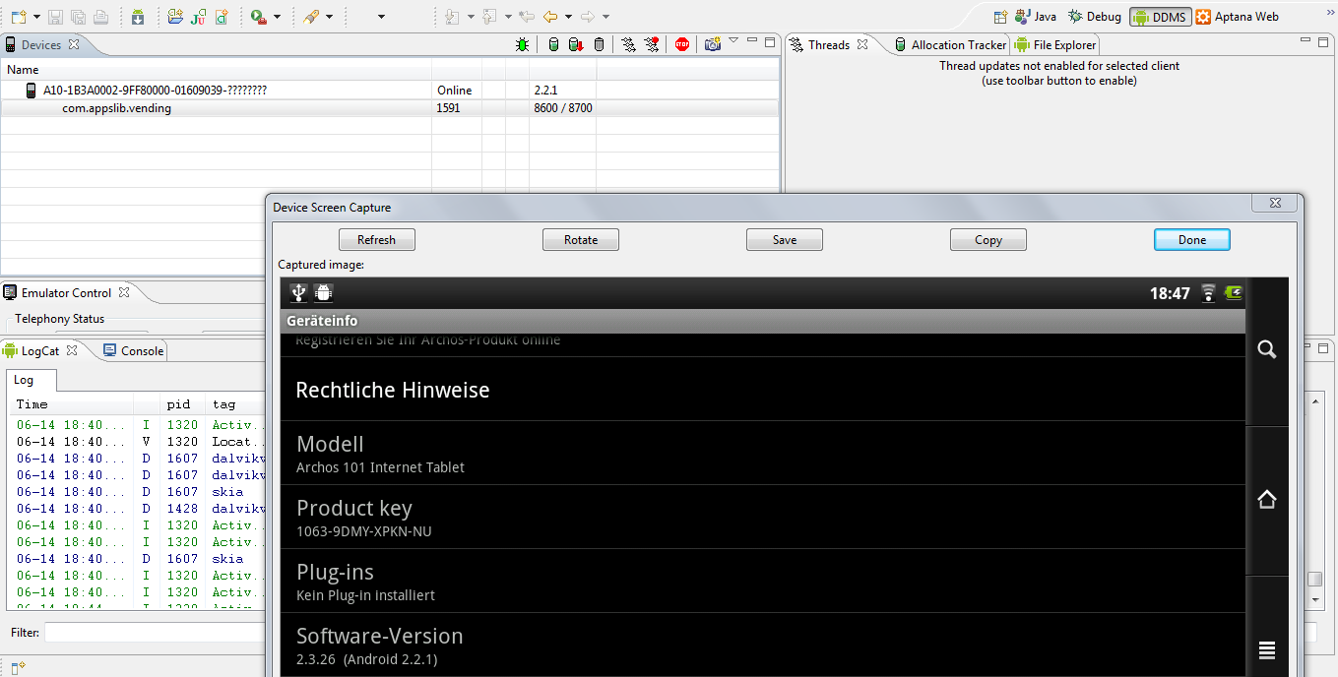The width and height of the screenshot is (1338, 677).
Task: Click the Screen Capture camera icon
Action: (712, 44)
